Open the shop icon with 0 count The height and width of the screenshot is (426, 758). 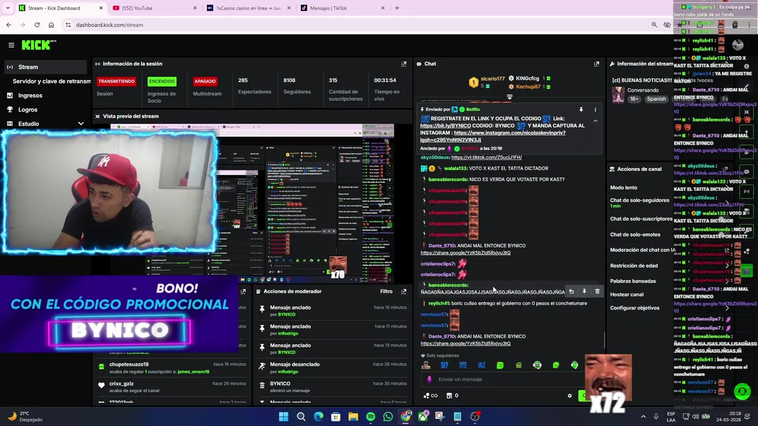[452, 396]
